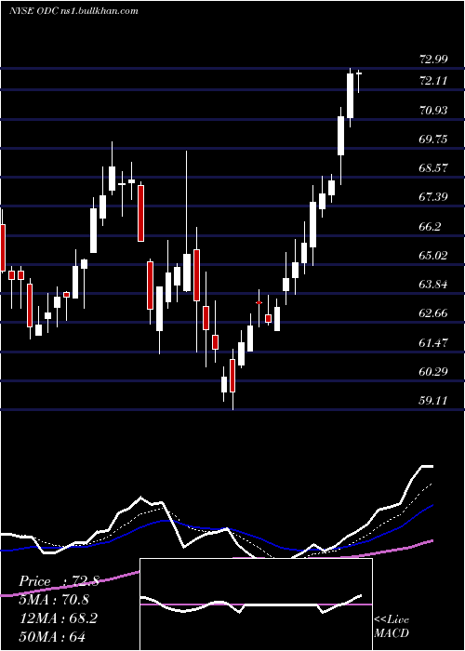This screenshot has height=651, width=465.
Task: Click the MACD line inside the inset box
Action: coord(251,604)
